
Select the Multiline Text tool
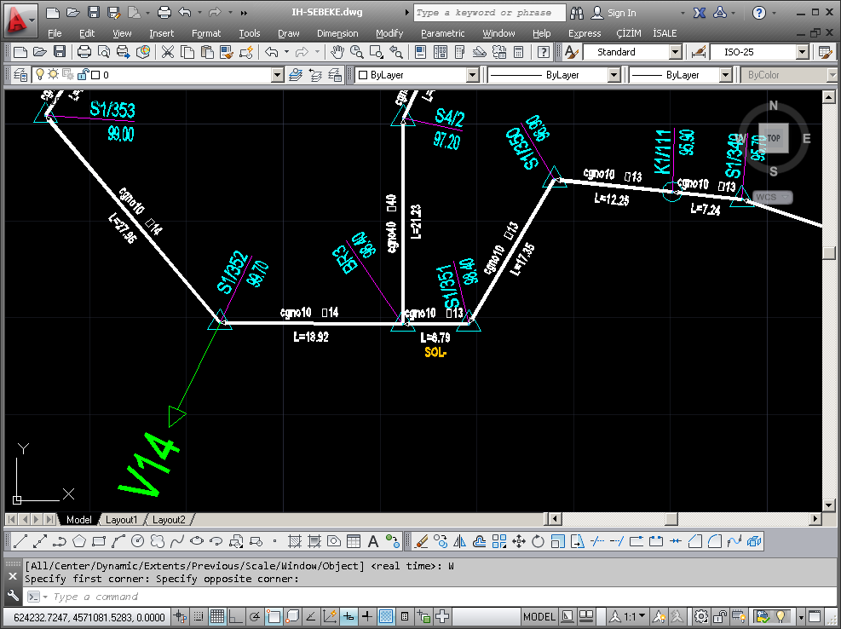[x=373, y=540]
